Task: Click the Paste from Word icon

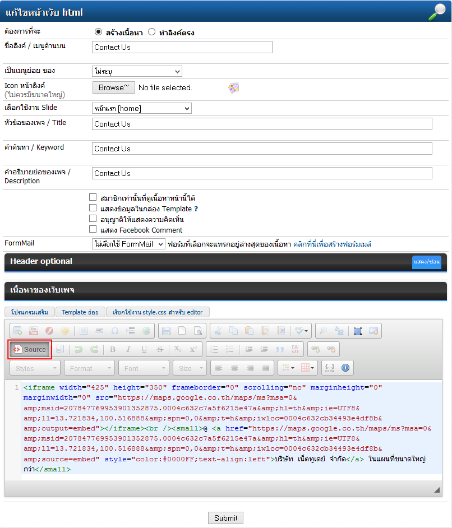Action: [281, 331]
